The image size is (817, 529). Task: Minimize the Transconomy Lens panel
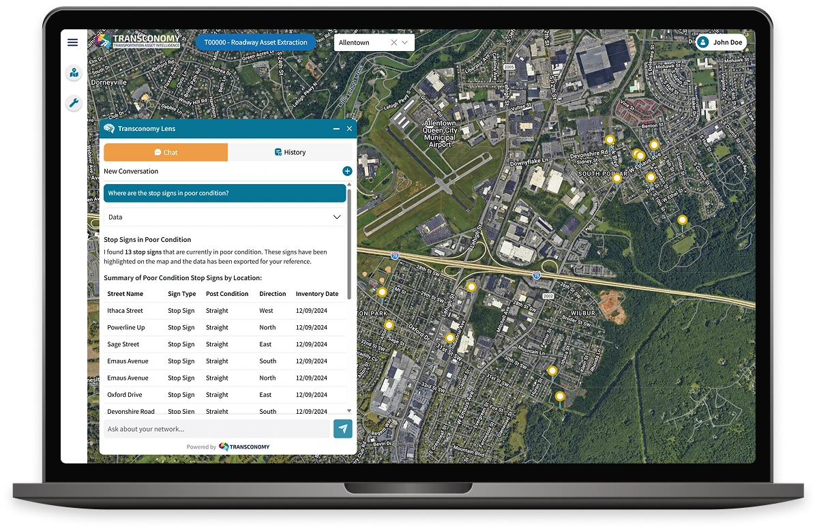click(336, 129)
